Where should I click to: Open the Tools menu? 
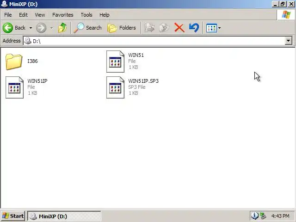pos(86,15)
